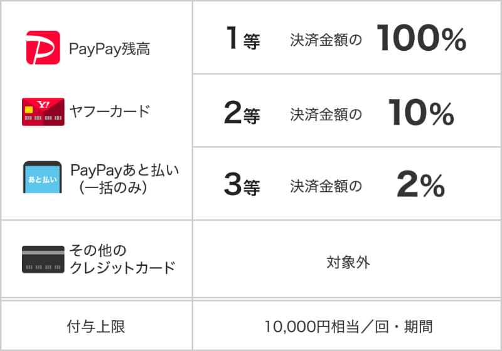The height and width of the screenshot is (351, 502).
Task: Click the 10% reward value
Action: point(420,113)
